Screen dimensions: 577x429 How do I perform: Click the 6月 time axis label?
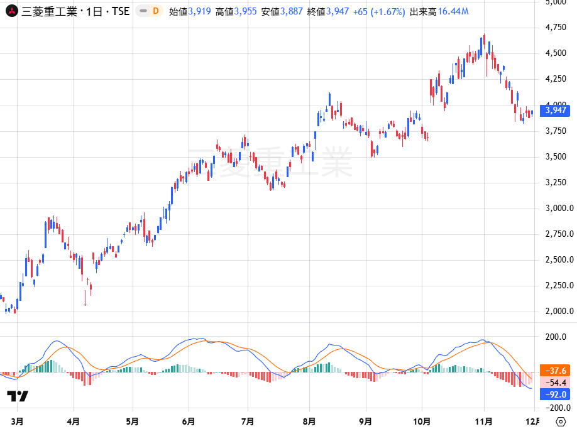coord(189,421)
